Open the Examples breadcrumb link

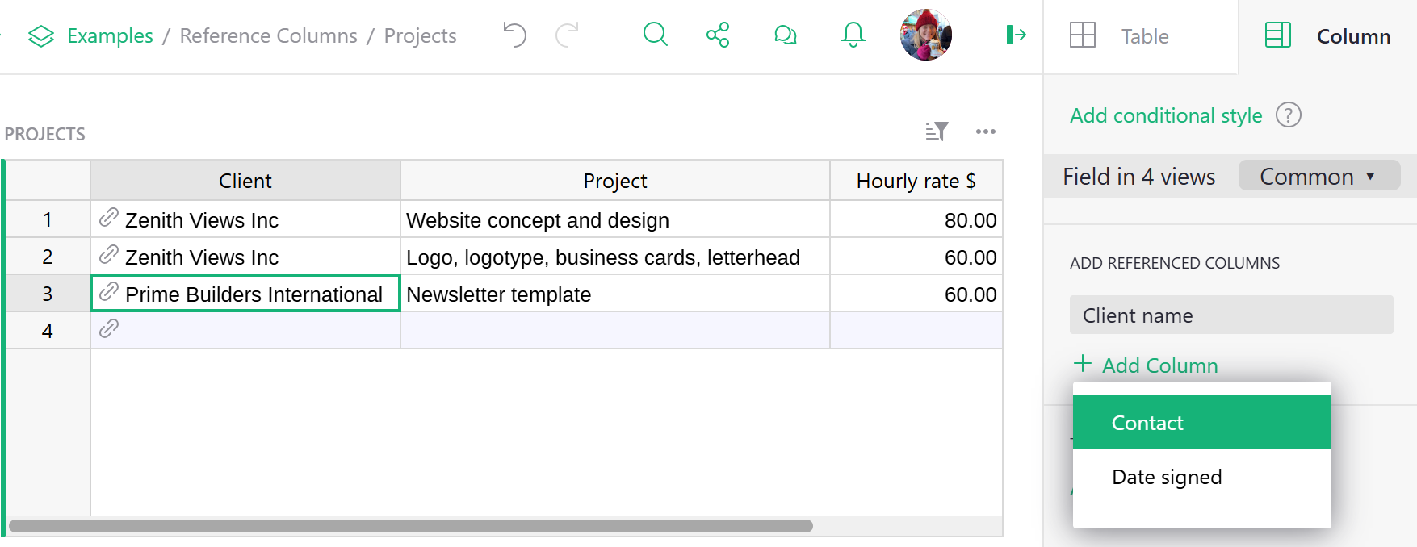110,36
